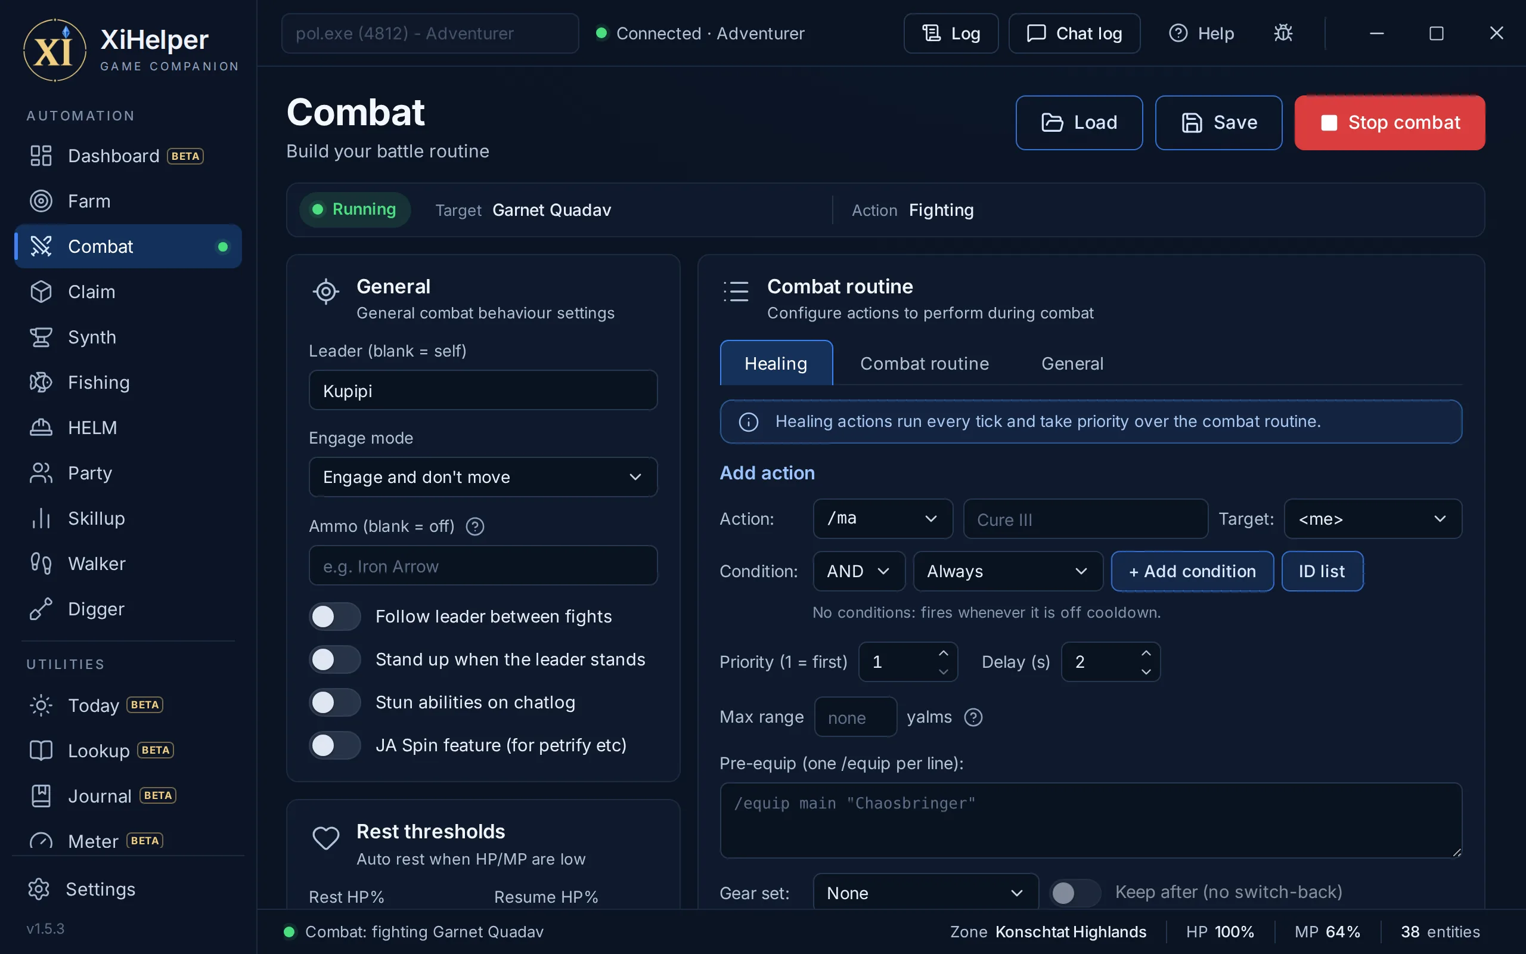Toggle Stand up when the leader stands
This screenshot has width=1526, height=954.
[335, 659]
